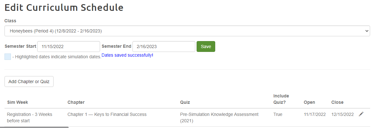
Task: Click the horizontal scrollbar under the table
Action: coord(34,127)
